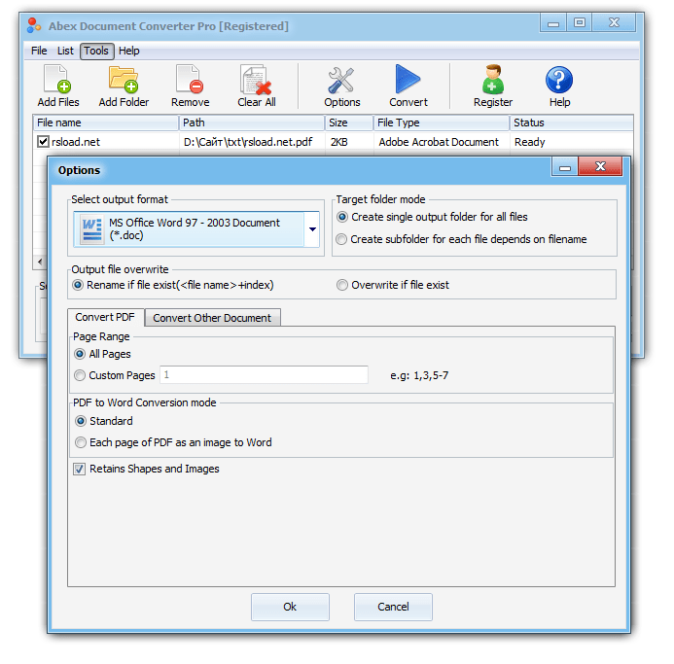Click the Abex app icon in title bar
Viewport: 674px width, 664px height.
click(33, 25)
